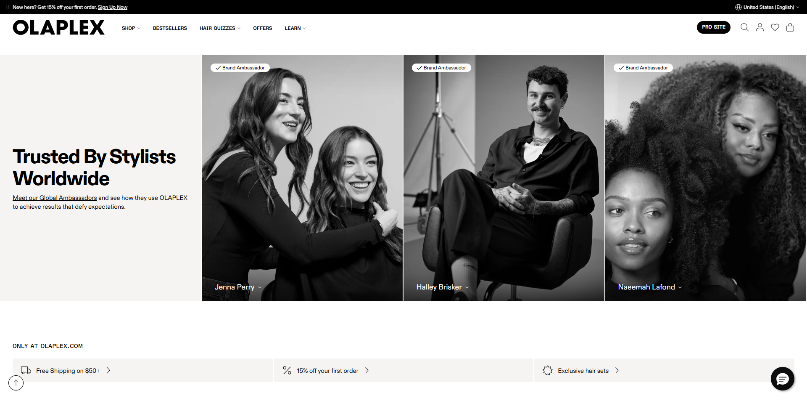Open the live chat bubble

(782, 379)
